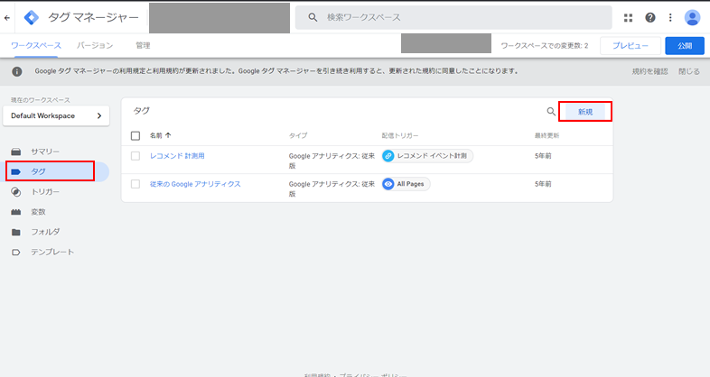This screenshot has height=377, width=710.
Task: Click the 5年前 cell in the 従来の Google アナリティクス row
Action: pyautogui.click(x=543, y=184)
